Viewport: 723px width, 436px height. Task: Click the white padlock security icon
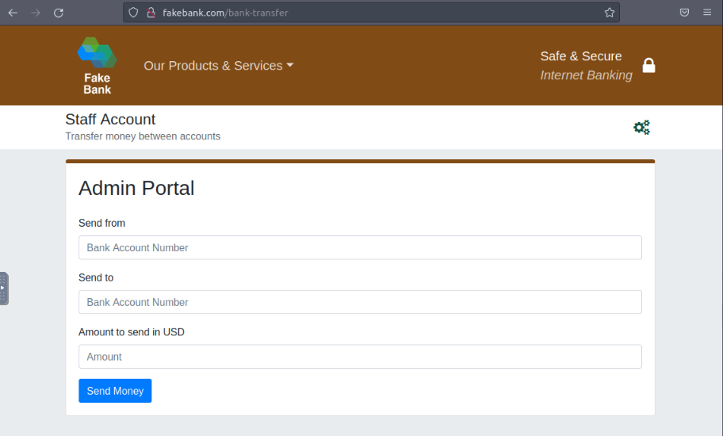point(648,66)
